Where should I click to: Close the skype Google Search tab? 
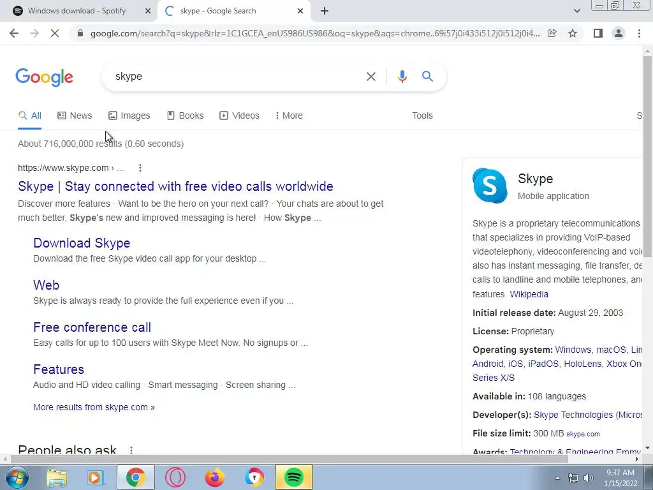300,11
